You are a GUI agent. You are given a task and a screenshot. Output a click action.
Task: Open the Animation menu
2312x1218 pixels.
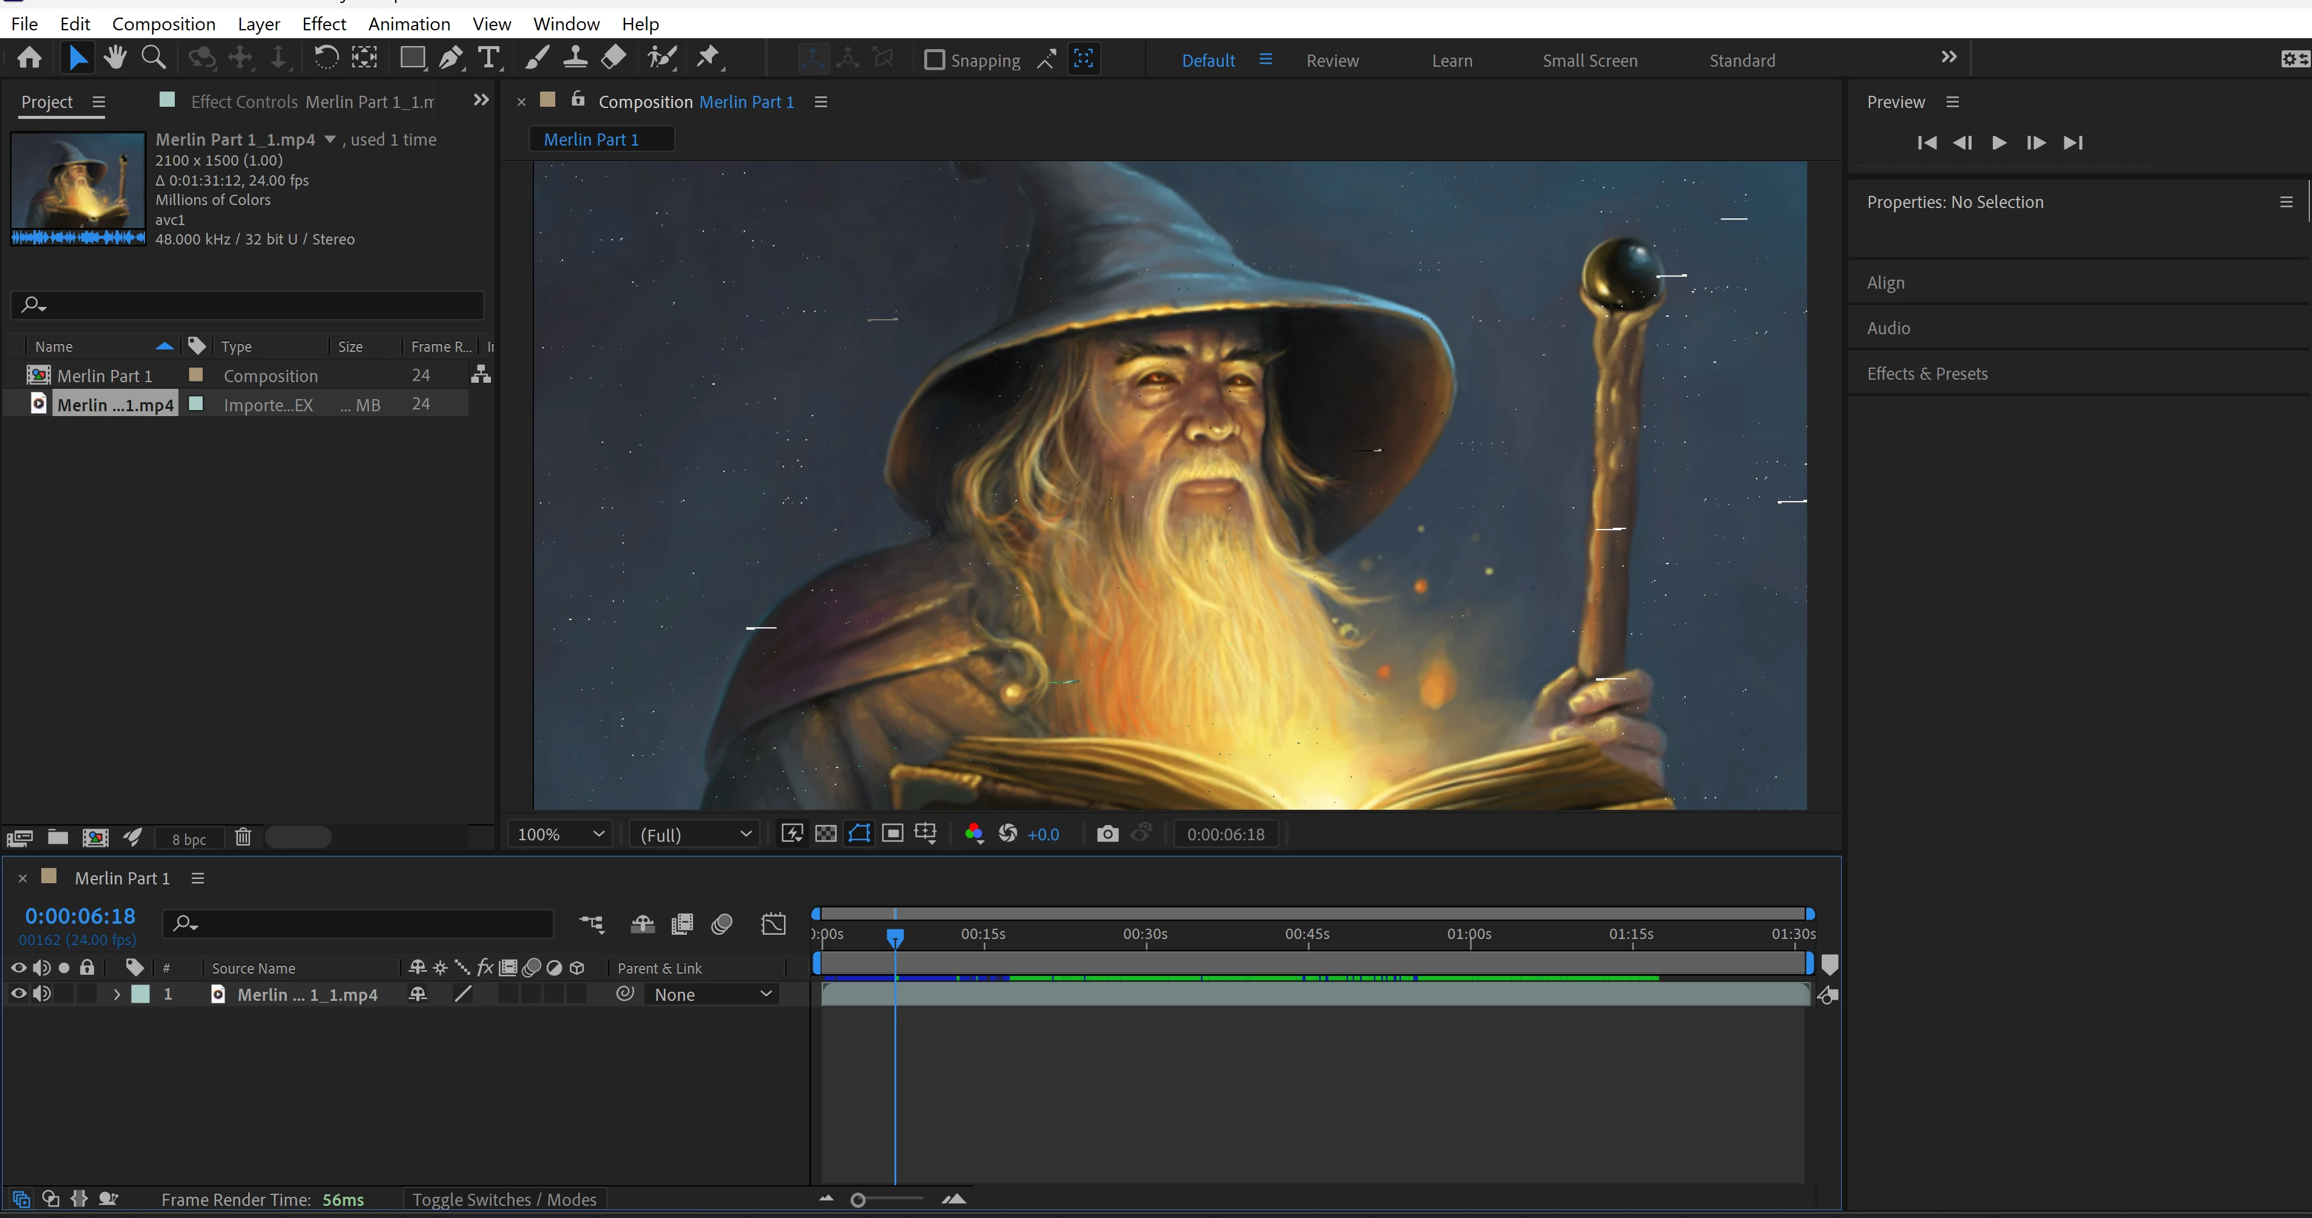pyautogui.click(x=408, y=24)
